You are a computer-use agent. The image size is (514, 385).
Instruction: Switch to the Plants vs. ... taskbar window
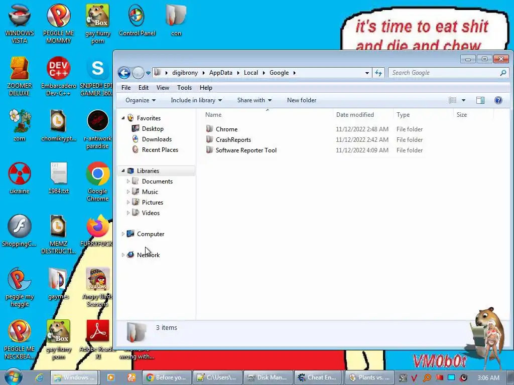coord(369,377)
